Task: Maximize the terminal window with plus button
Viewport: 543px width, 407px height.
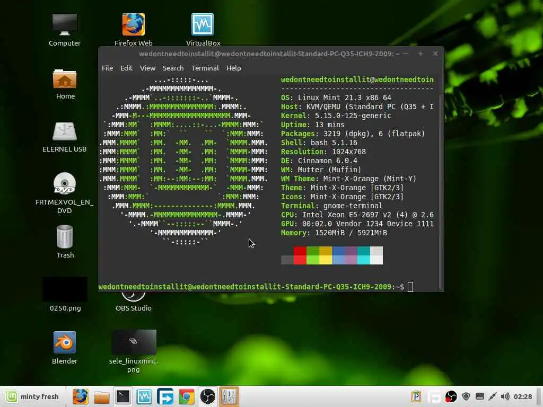Action: [421, 54]
